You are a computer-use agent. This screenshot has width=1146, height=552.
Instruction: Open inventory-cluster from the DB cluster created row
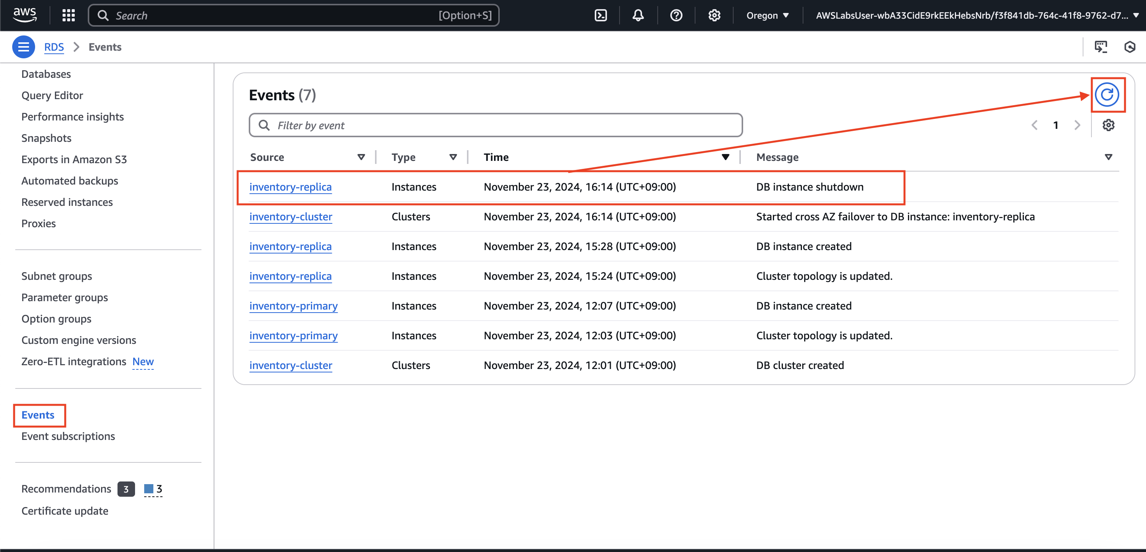pos(291,365)
